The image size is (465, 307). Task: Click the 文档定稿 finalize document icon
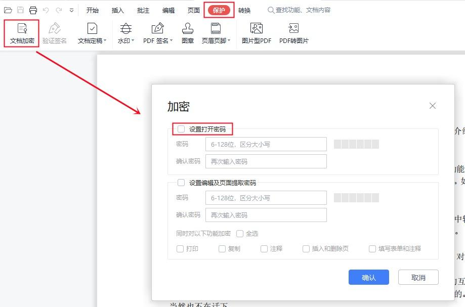pyautogui.click(x=92, y=28)
